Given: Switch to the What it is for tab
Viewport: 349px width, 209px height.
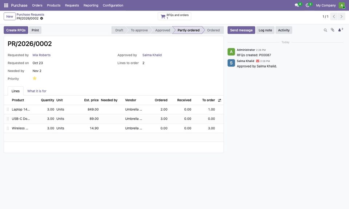Looking at the screenshot, I should (x=37, y=91).
